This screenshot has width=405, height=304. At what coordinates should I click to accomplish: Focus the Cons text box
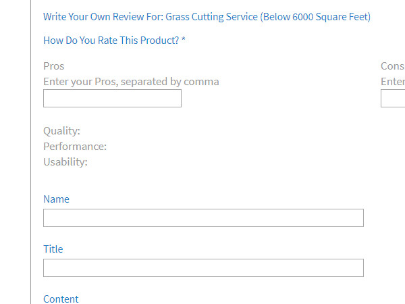coord(394,99)
